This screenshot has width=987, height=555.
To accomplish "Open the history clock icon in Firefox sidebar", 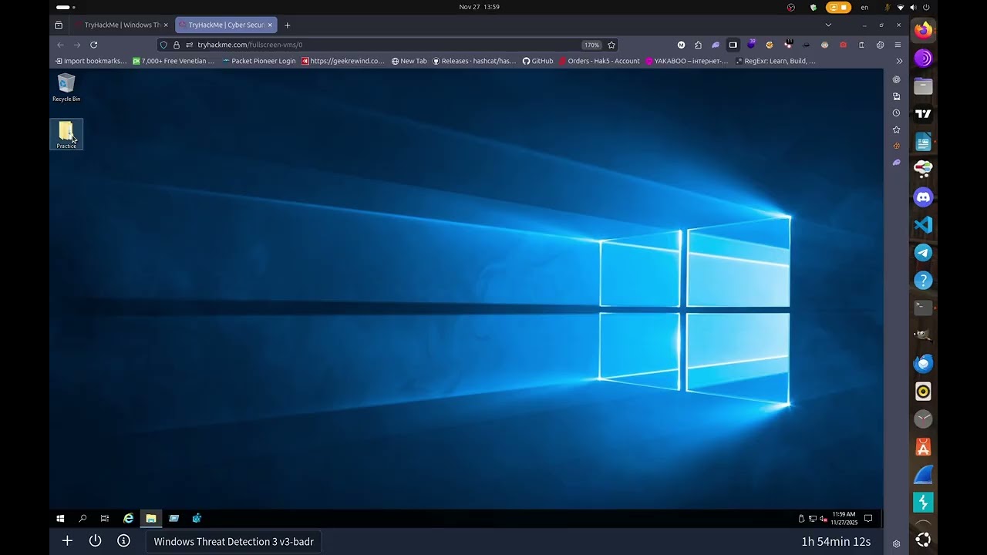I will click(x=896, y=113).
